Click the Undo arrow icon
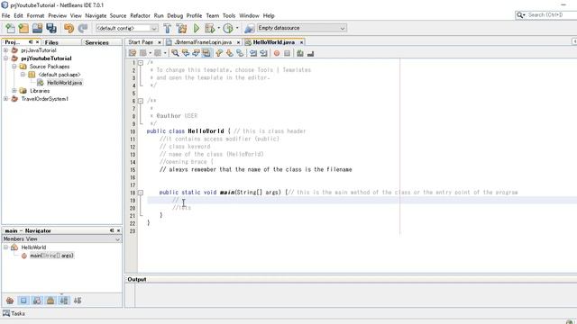The width and height of the screenshot is (577, 324). pos(69,28)
